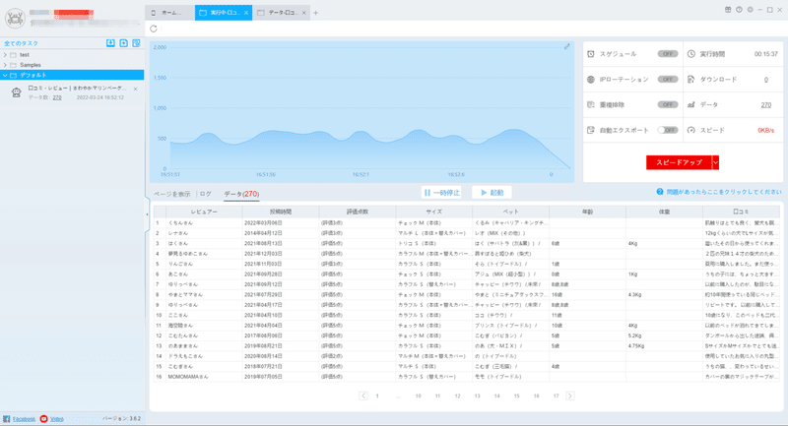Click the refresh icon below the tabs
The image size is (788, 426).
[x=154, y=29]
